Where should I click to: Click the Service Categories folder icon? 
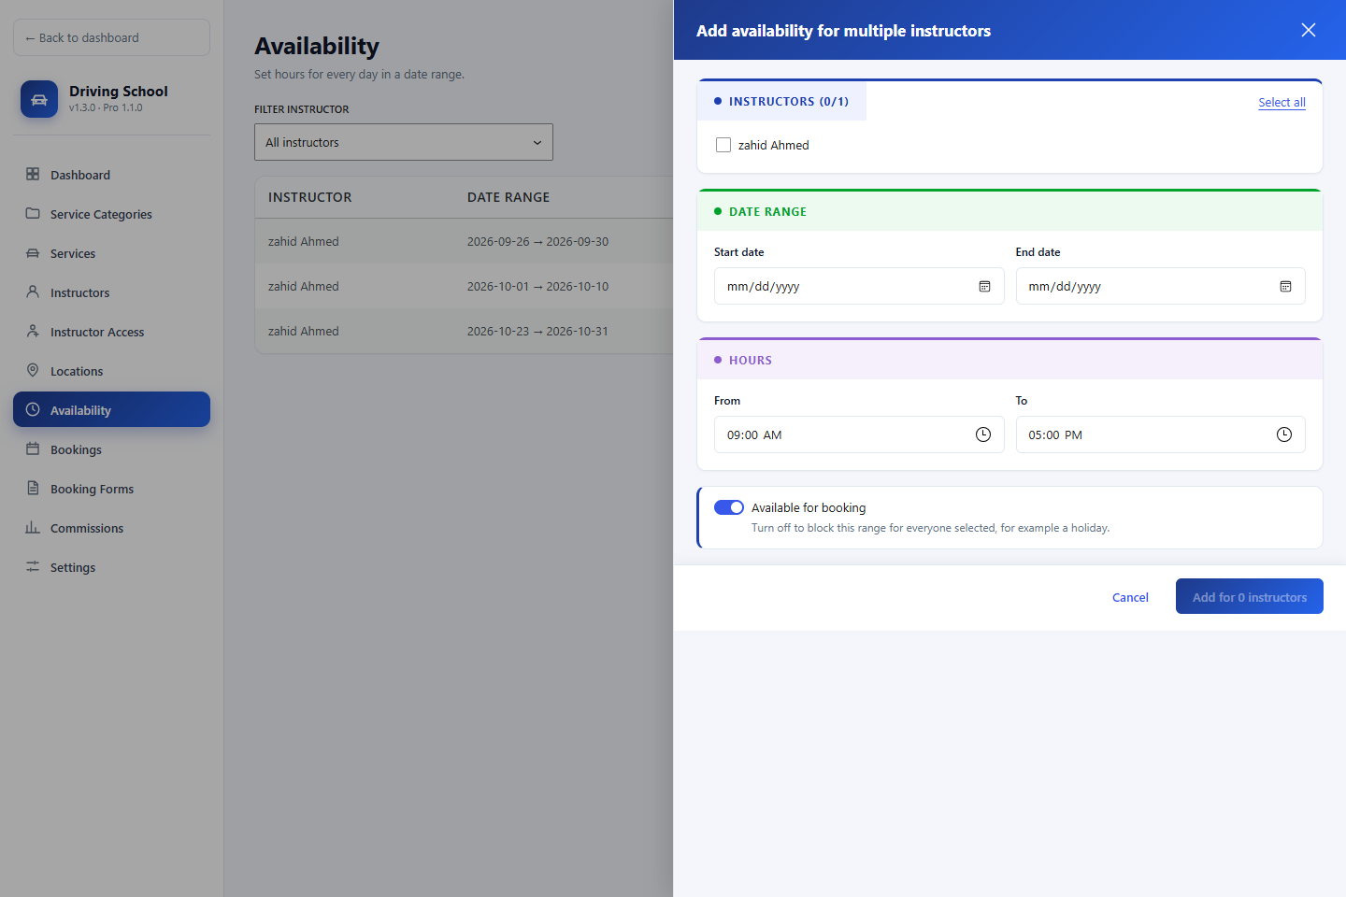click(x=33, y=213)
